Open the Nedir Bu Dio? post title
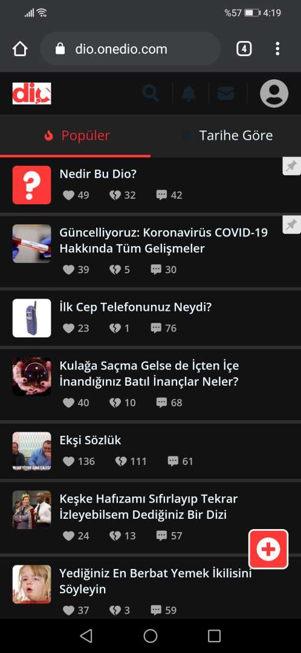The height and width of the screenshot is (653, 301). click(x=98, y=174)
